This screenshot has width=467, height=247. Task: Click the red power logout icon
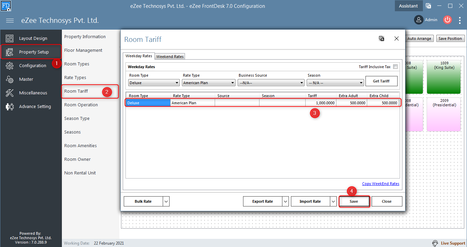[448, 20]
